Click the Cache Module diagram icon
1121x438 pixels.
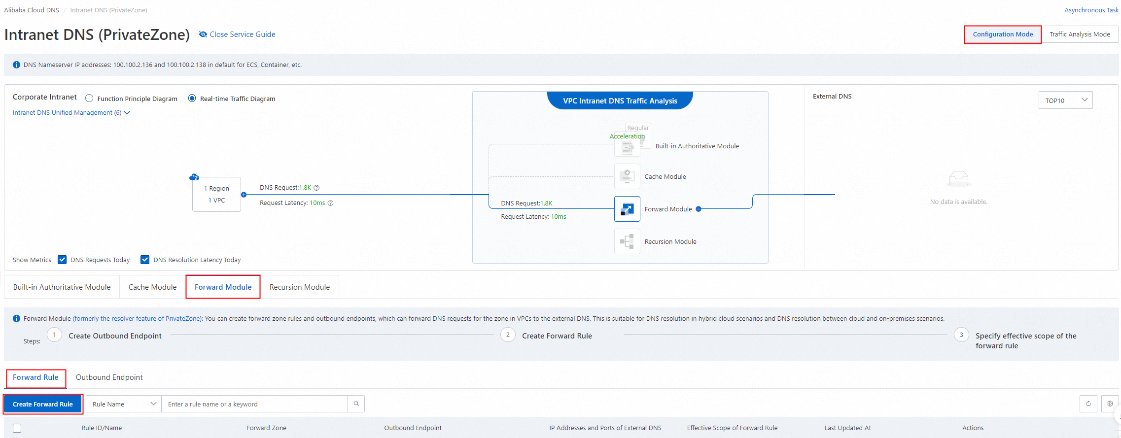627,176
